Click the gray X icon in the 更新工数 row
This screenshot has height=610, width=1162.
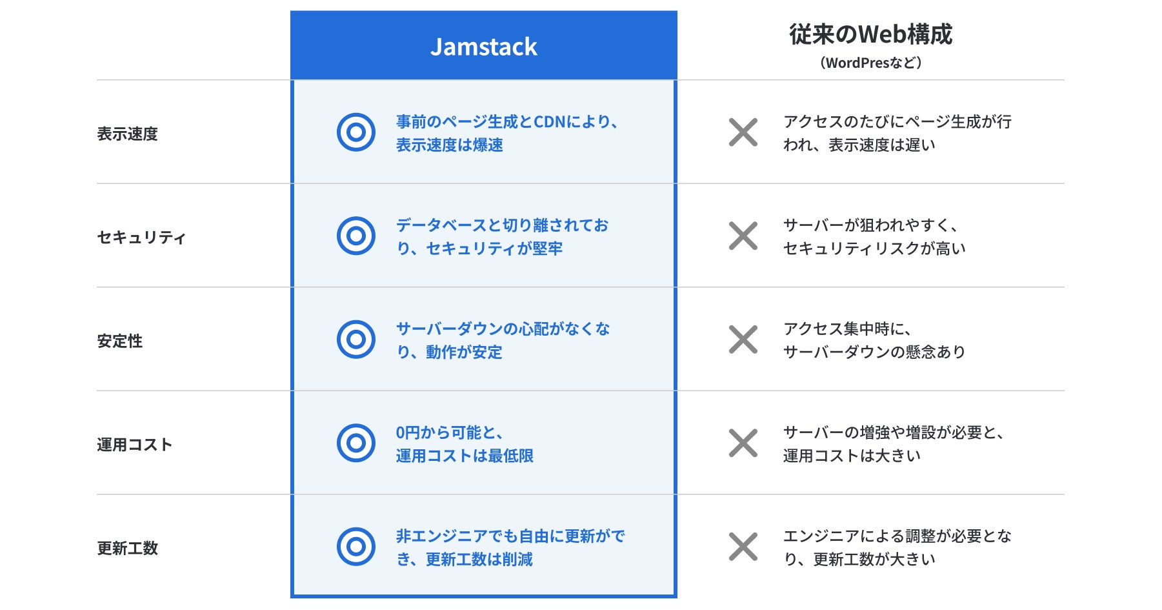click(x=743, y=547)
